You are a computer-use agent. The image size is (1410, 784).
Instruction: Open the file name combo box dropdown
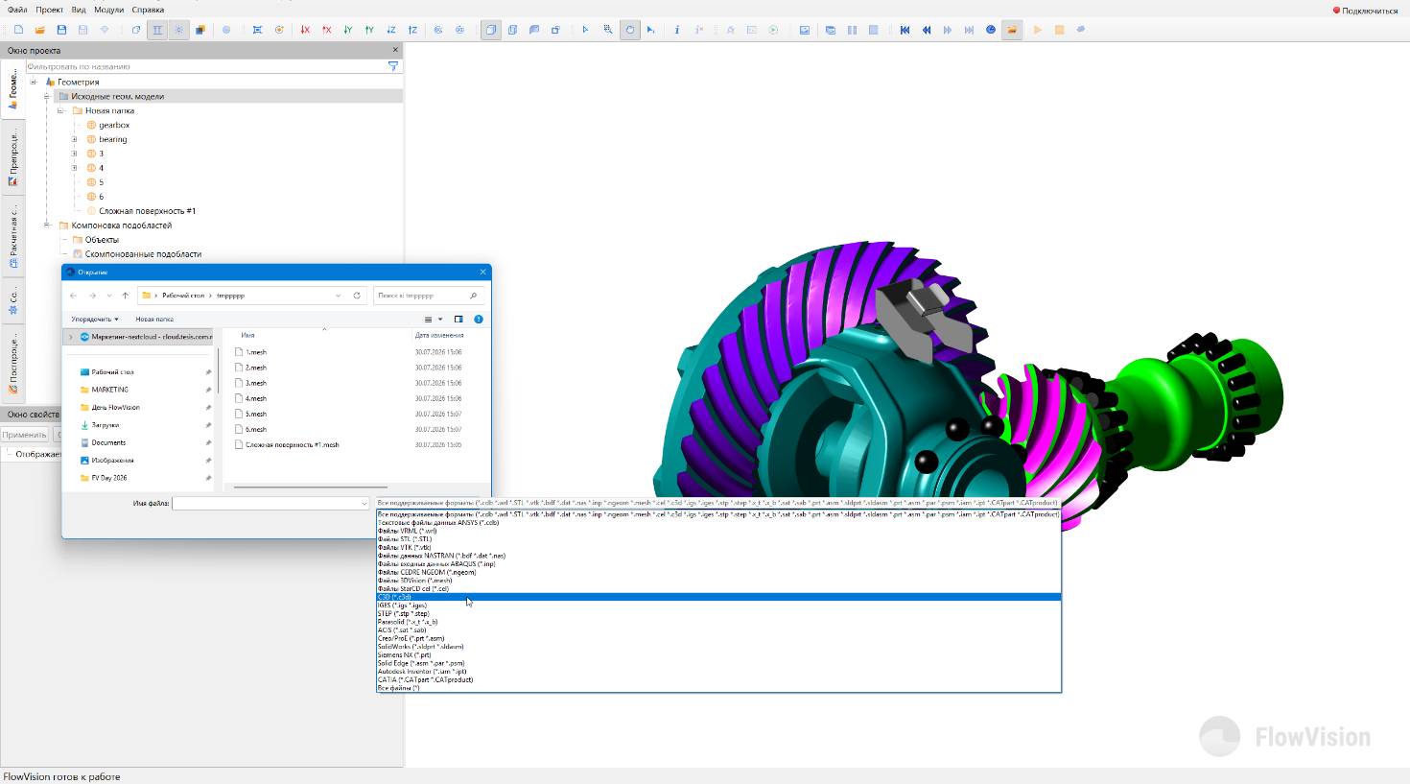pos(364,504)
